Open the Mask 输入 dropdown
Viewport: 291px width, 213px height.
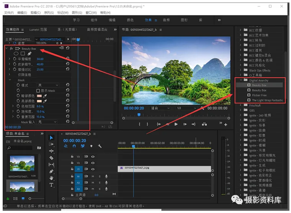pyautogui.click(x=47, y=122)
